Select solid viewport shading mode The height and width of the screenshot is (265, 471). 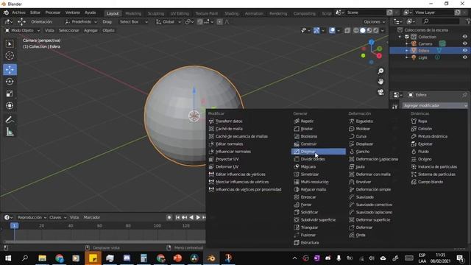(x=363, y=30)
